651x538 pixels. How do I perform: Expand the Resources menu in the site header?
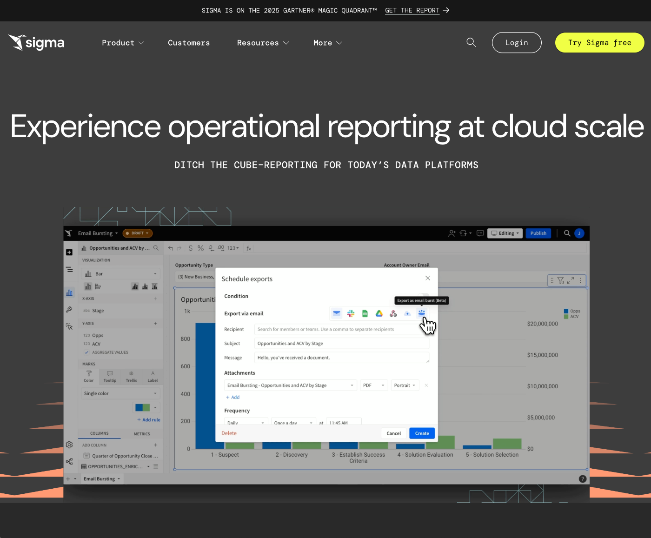[x=263, y=43]
